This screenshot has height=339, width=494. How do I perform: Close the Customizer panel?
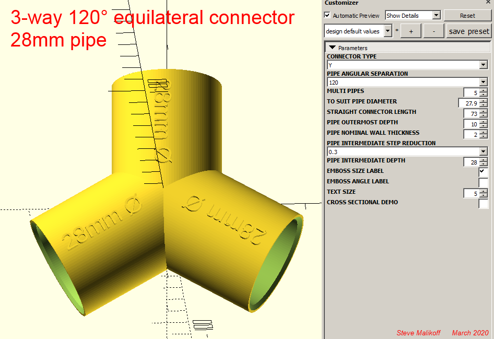[488, 2]
